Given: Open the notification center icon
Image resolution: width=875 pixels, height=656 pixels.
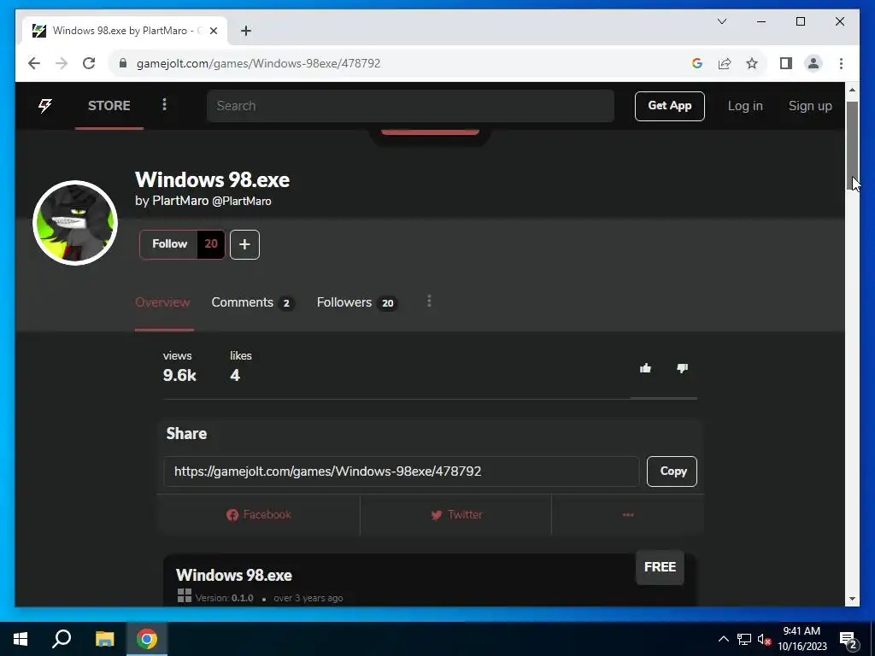Looking at the screenshot, I should [x=849, y=640].
